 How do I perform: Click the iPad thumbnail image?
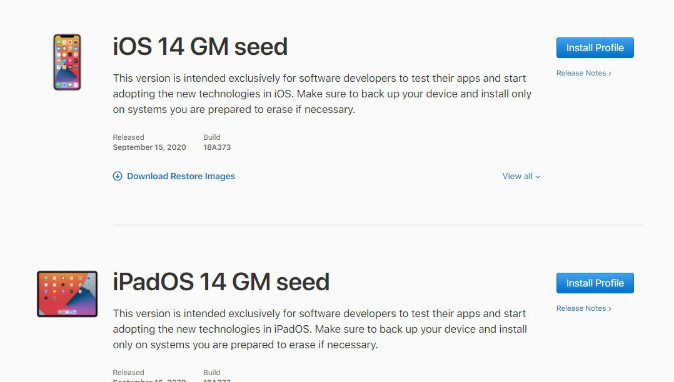click(67, 294)
